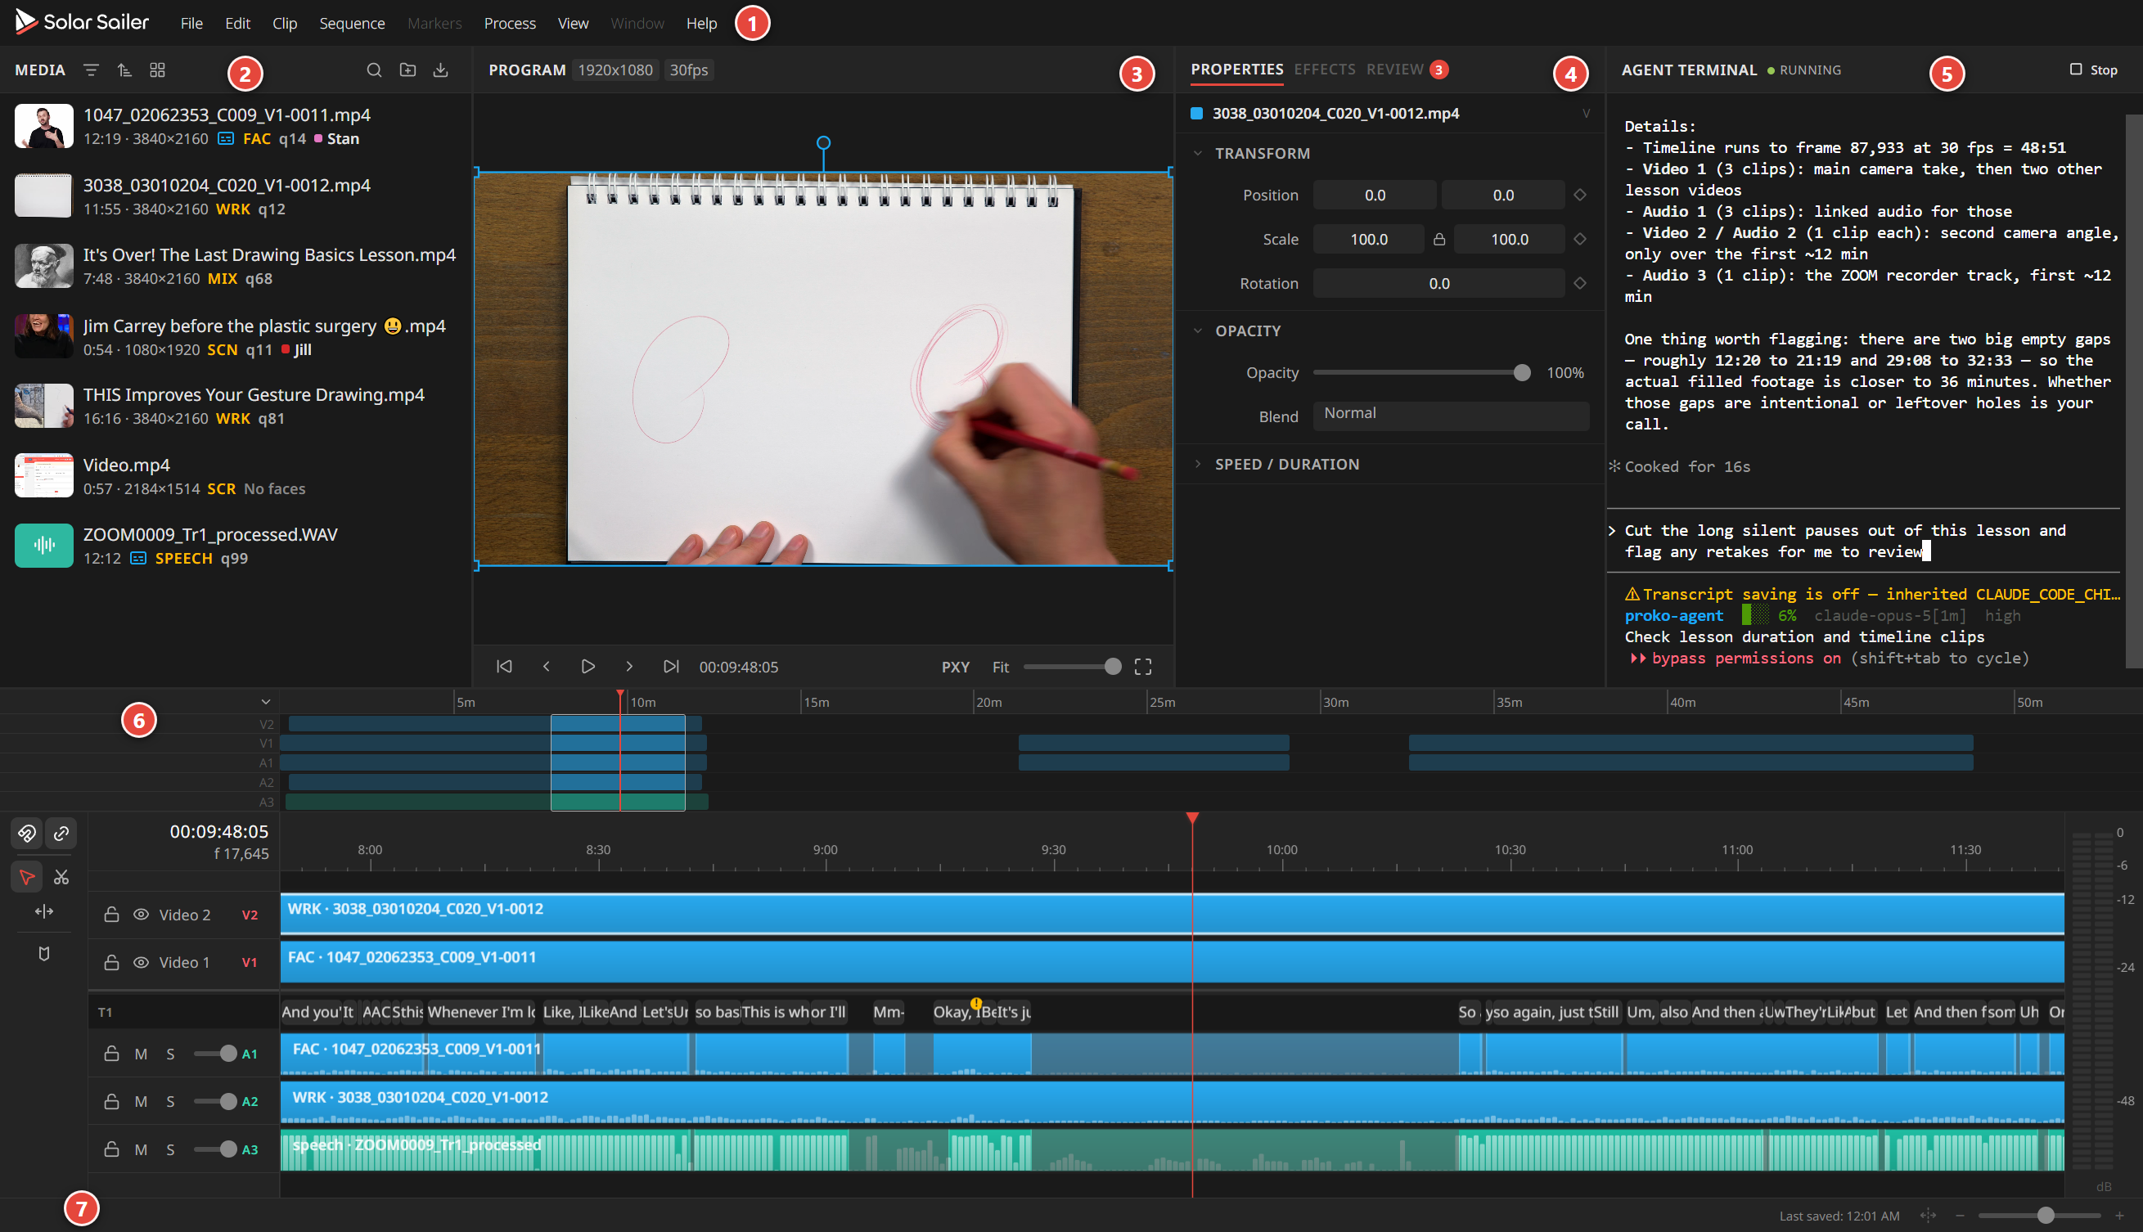Image resolution: width=2143 pixels, height=1232 pixels.
Task: Click the media filter icon
Action: click(x=92, y=70)
